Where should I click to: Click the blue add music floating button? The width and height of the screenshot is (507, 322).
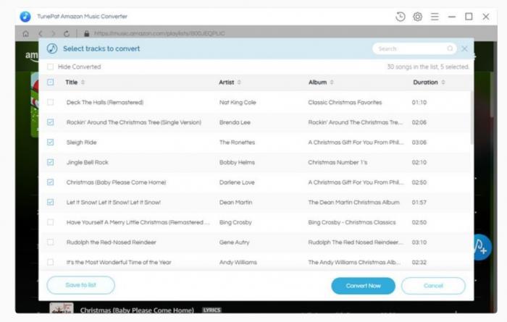point(482,247)
